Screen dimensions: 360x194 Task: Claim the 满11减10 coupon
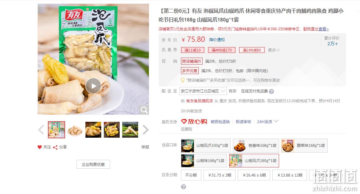click(193, 50)
